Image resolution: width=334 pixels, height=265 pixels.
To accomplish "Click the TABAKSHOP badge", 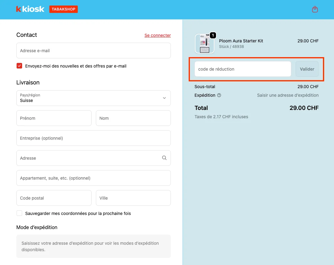I will click(64, 9).
